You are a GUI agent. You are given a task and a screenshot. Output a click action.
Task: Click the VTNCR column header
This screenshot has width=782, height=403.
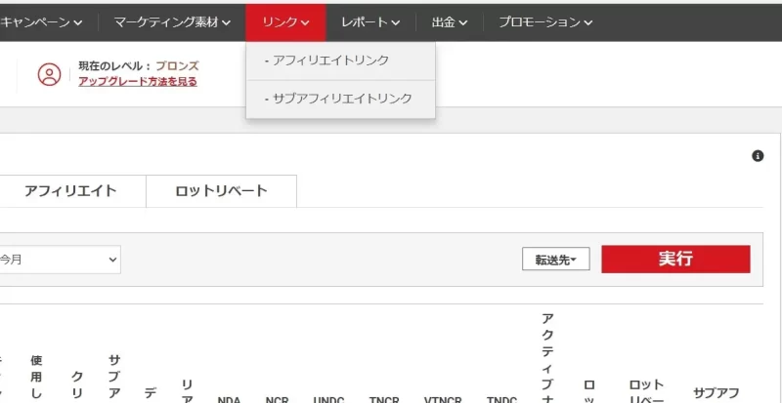[x=445, y=399]
